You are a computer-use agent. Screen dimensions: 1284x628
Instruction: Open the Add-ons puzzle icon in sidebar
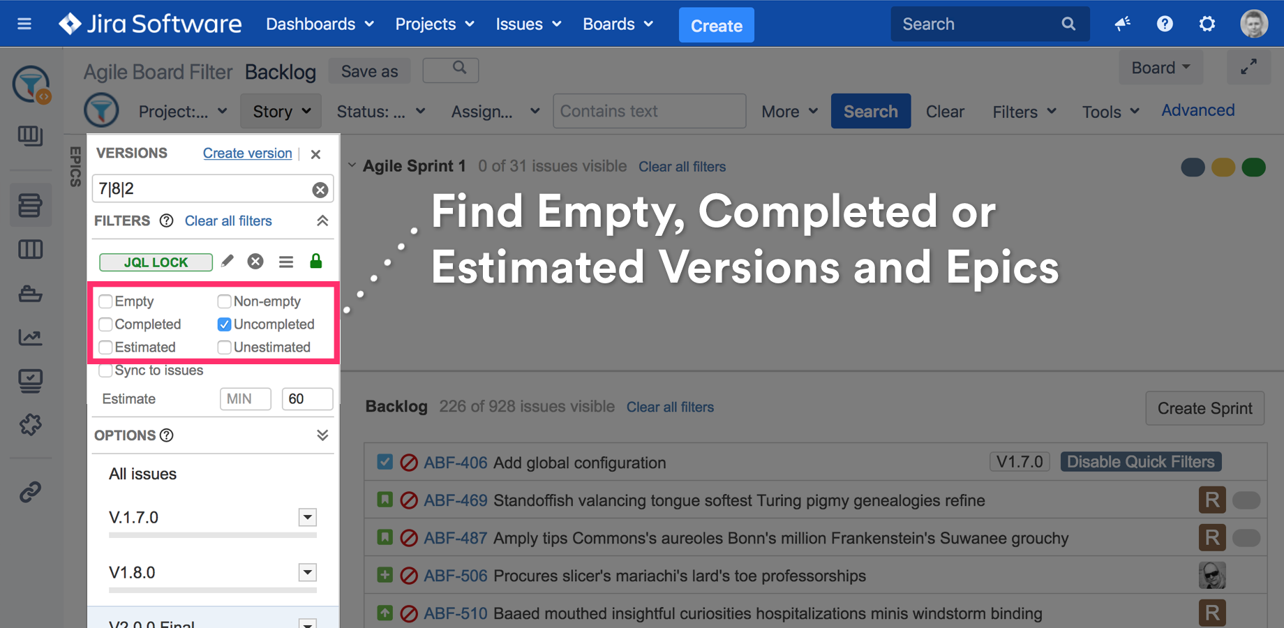30,424
